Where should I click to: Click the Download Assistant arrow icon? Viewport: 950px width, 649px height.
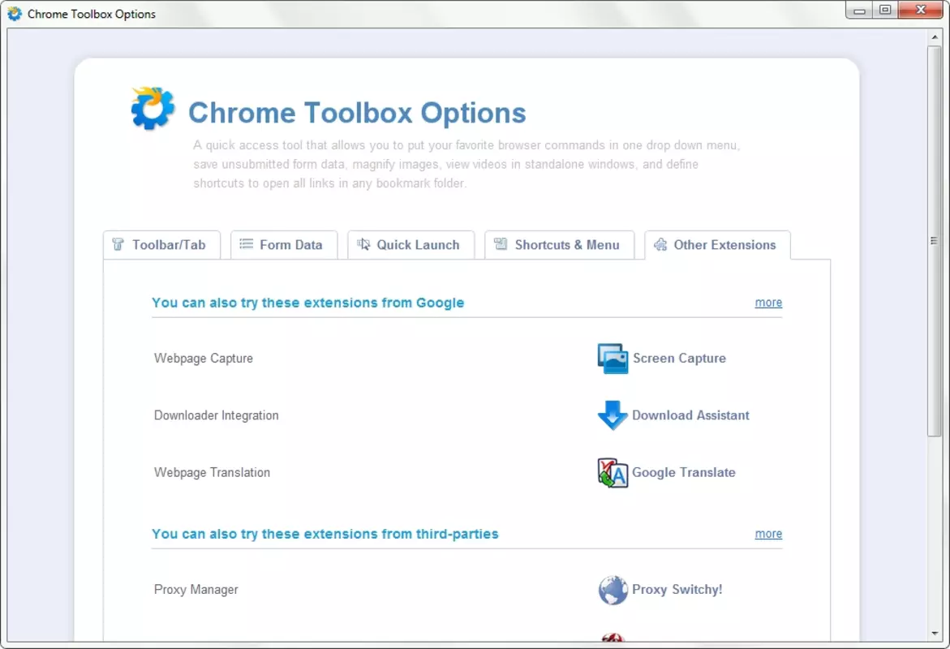tap(613, 415)
